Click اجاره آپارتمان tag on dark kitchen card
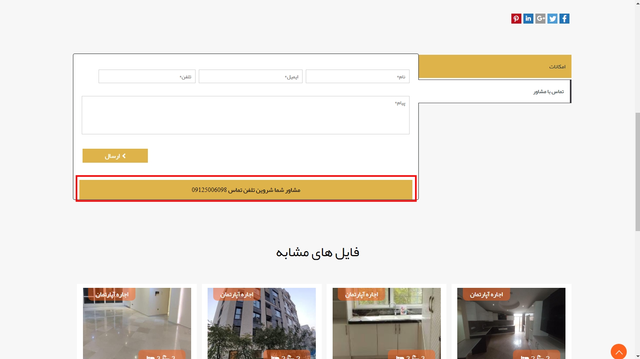Screen dimensions: 640x359 click(486, 295)
